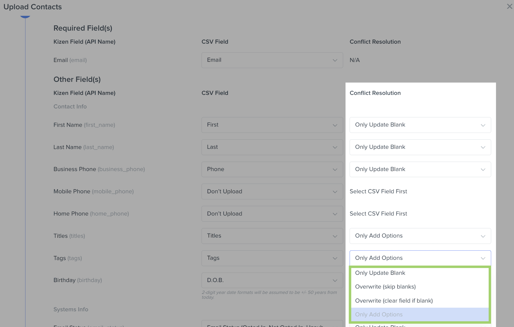Open Business Phone conflict resolution dropdown
Image resolution: width=514 pixels, height=327 pixels.
click(x=420, y=169)
